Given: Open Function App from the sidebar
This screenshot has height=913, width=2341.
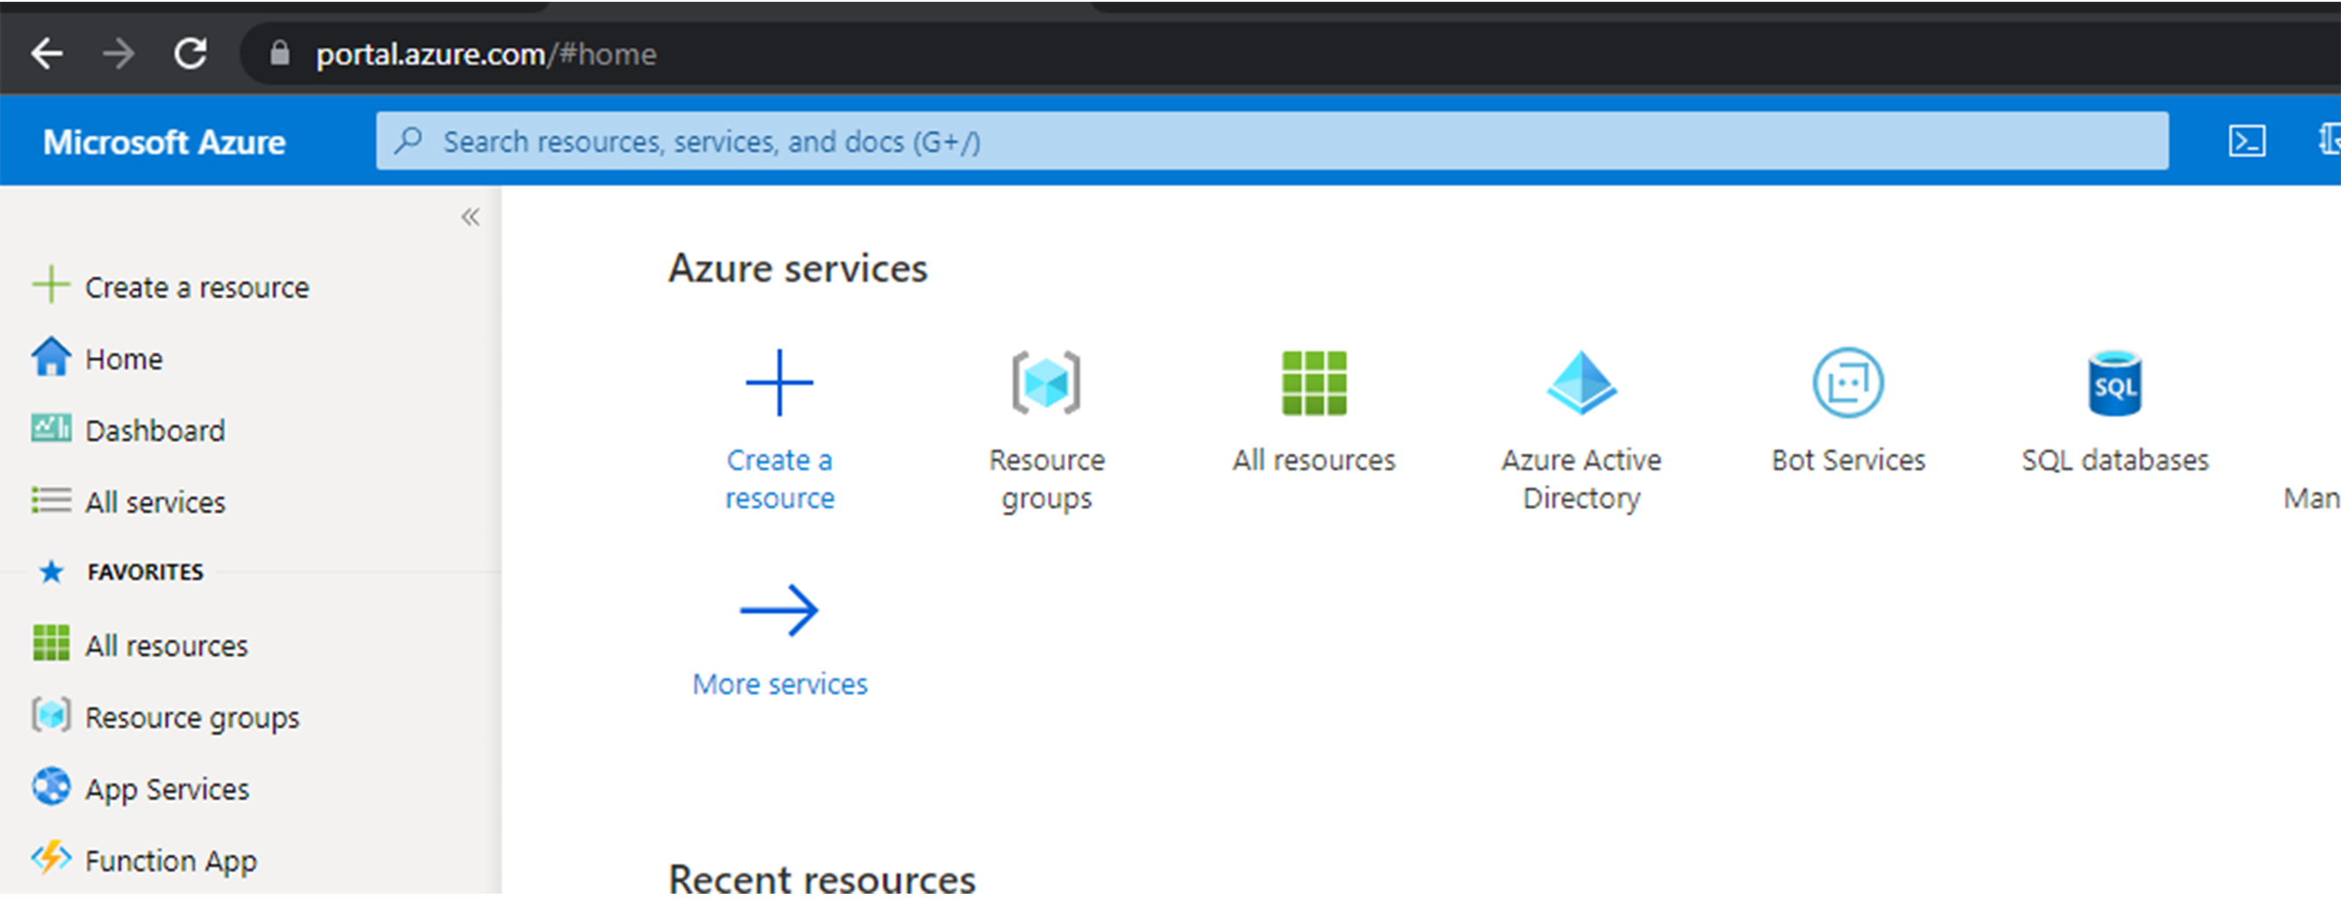Looking at the screenshot, I should (x=171, y=861).
